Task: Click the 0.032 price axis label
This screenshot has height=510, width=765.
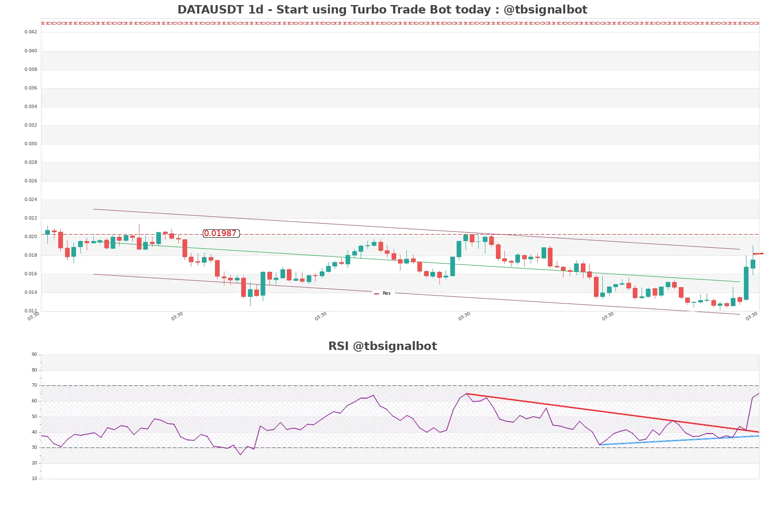Action: [x=31, y=125]
